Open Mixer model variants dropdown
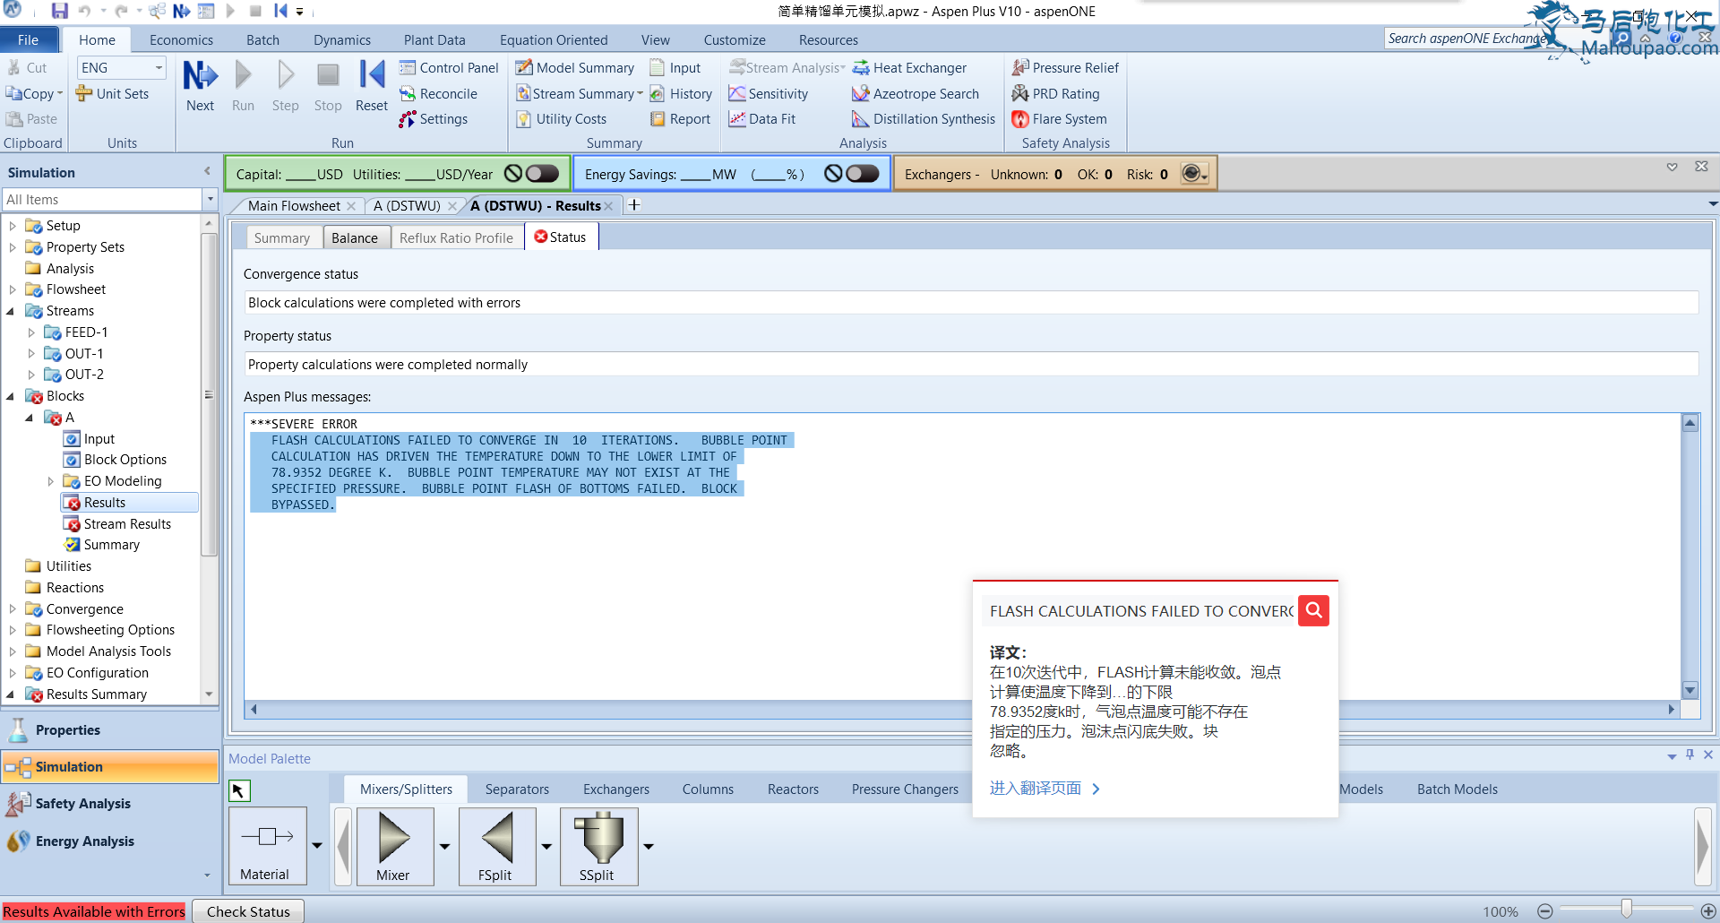The width and height of the screenshot is (1720, 923). (x=445, y=846)
